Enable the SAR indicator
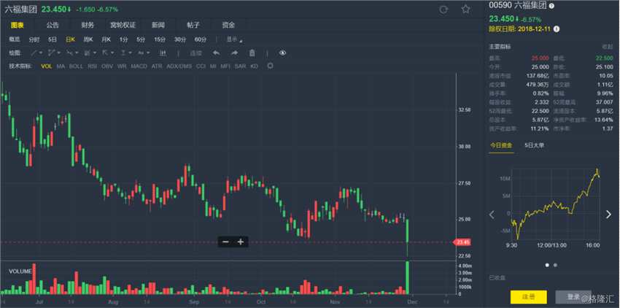 (x=241, y=66)
